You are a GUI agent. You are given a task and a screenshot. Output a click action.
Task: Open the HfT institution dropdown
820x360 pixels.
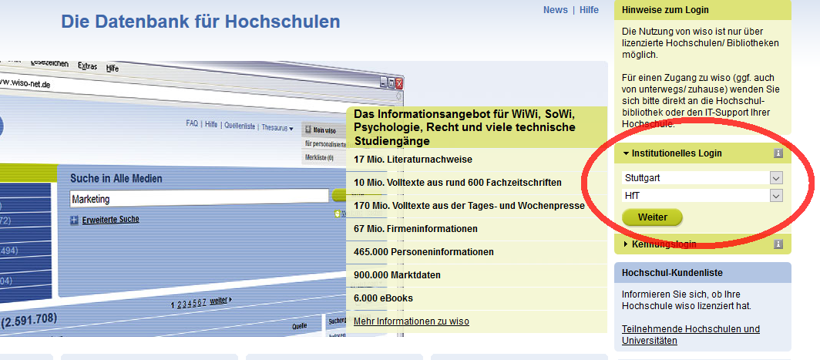[702, 196]
